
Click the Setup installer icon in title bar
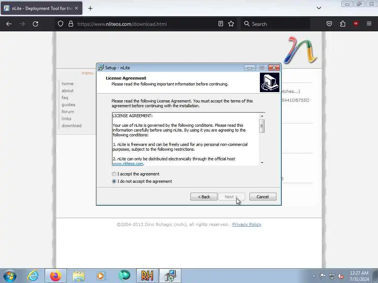(x=101, y=68)
